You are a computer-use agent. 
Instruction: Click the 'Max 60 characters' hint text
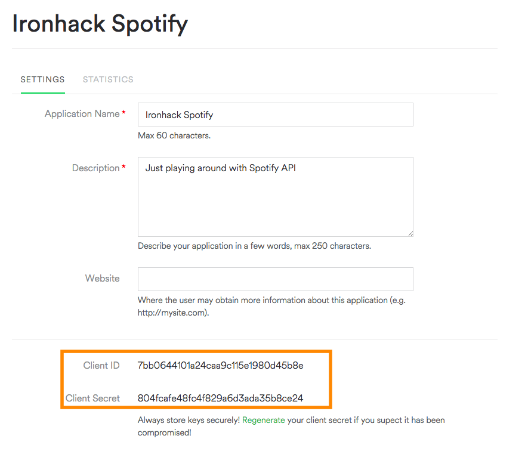pyautogui.click(x=174, y=135)
